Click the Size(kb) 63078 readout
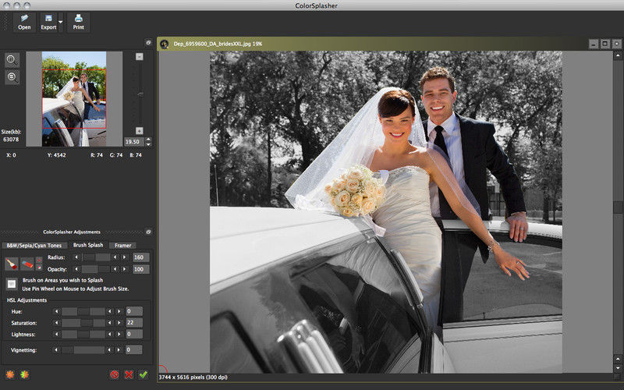The image size is (624, 390). pos(11,135)
